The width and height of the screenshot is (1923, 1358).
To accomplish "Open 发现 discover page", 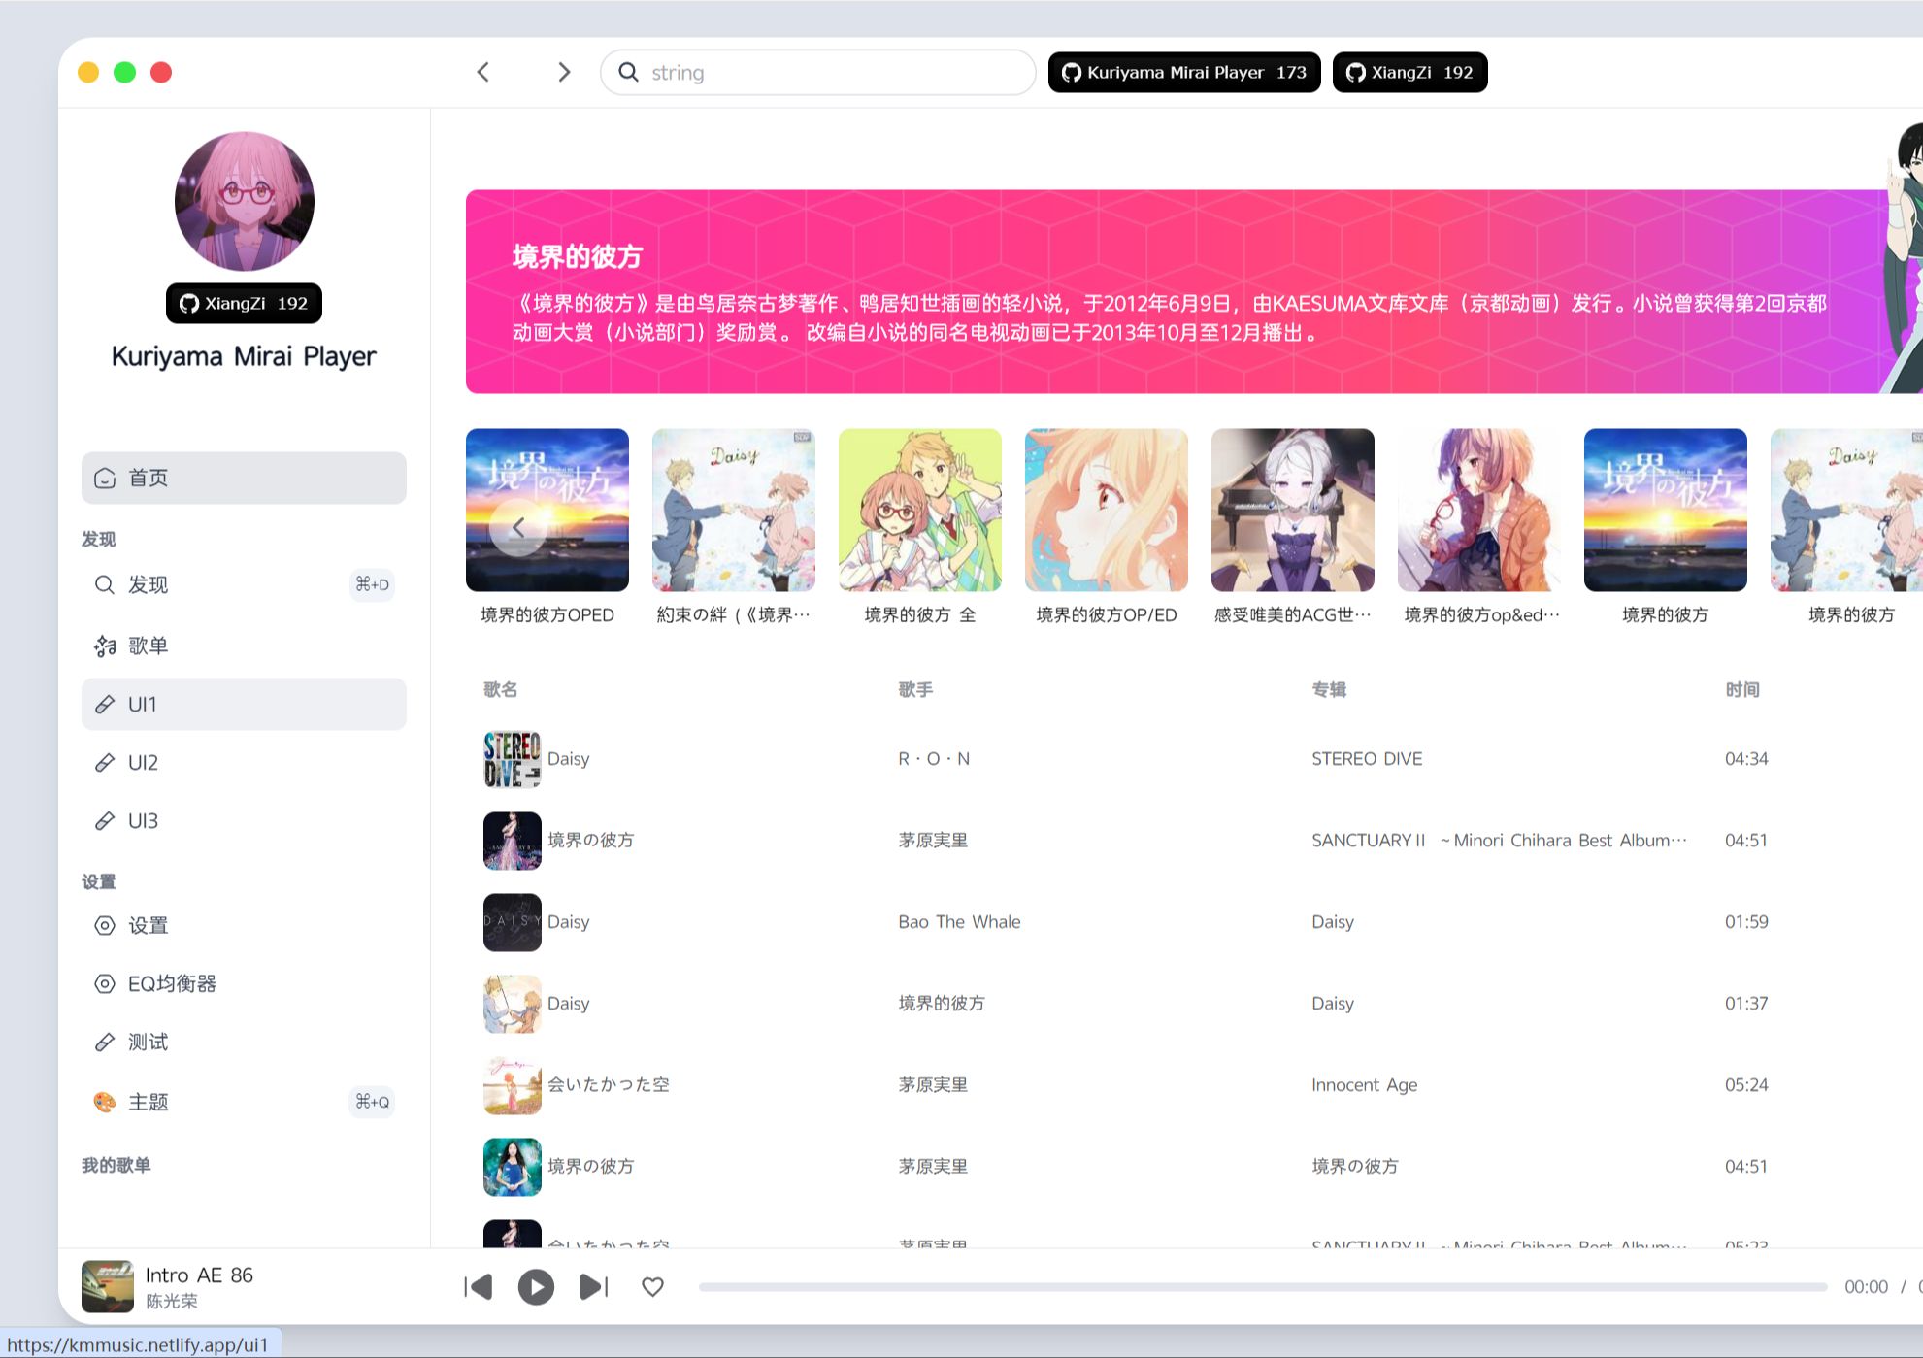I will pos(244,584).
